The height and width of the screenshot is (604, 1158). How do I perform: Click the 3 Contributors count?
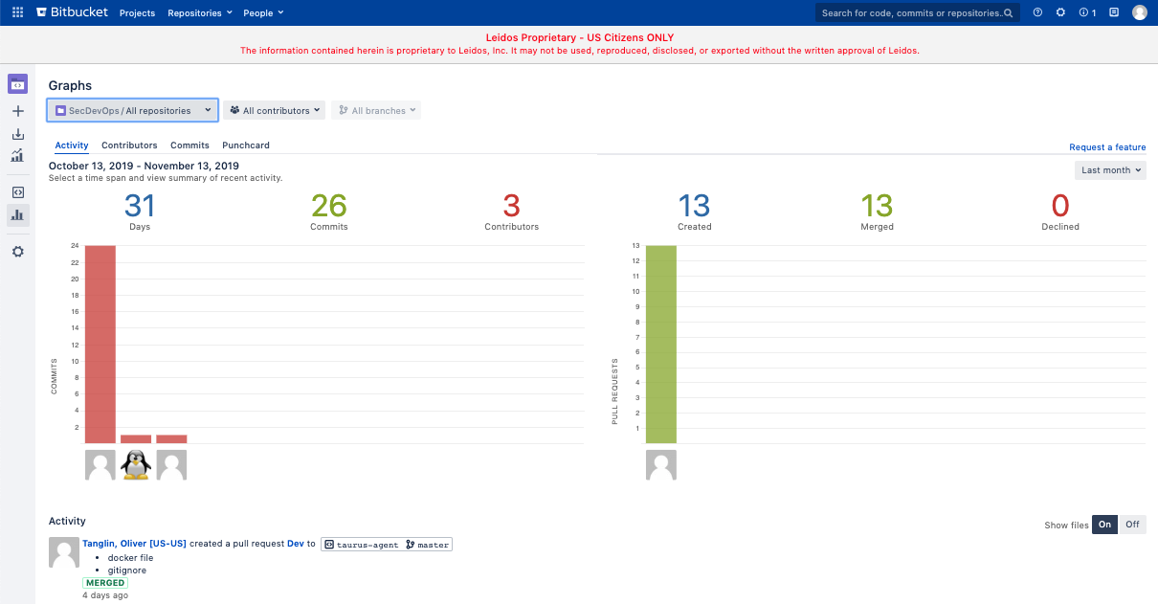[512, 206]
